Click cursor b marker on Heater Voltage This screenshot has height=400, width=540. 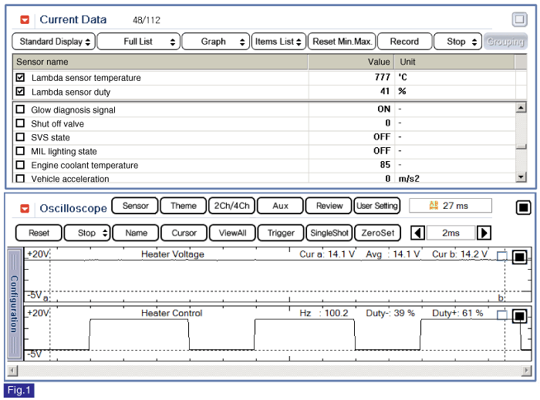(x=501, y=297)
